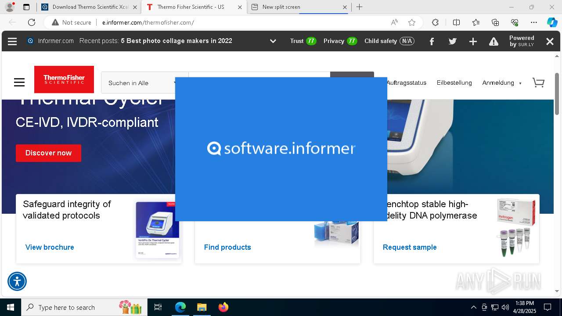Refresh the page in Edge
Image resolution: width=562 pixels, height=316 pixels.
[x=32, y=22]
